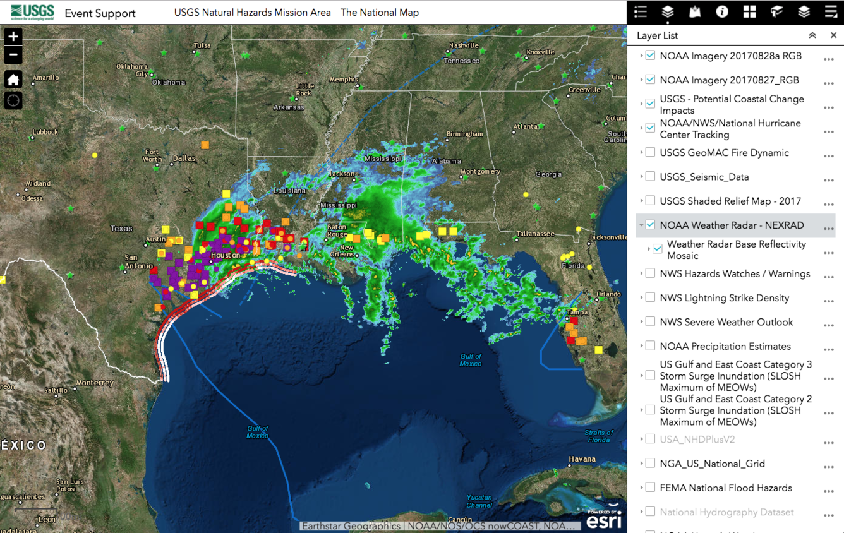
Task: Open the About info icon
Action: (722, 11)
